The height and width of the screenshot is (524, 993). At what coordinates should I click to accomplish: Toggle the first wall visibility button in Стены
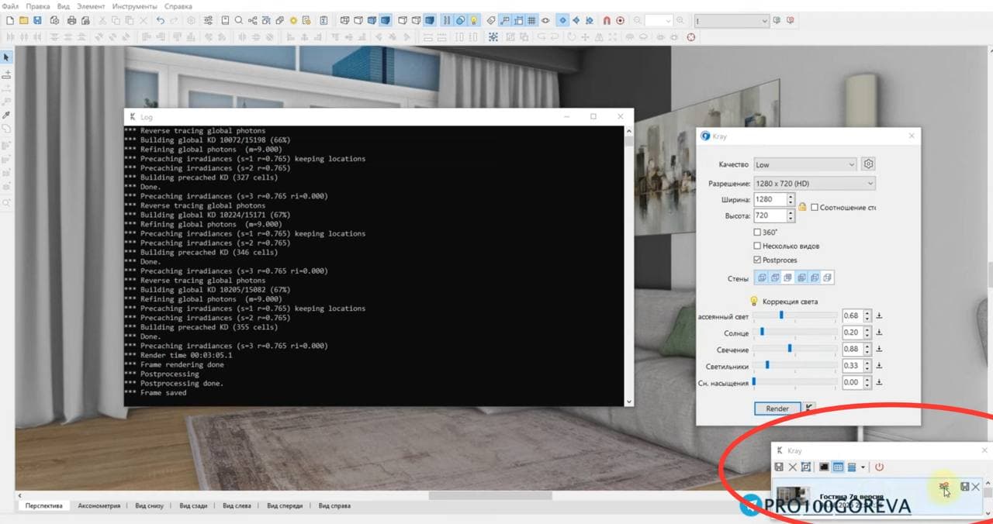[x=761, y=277]
